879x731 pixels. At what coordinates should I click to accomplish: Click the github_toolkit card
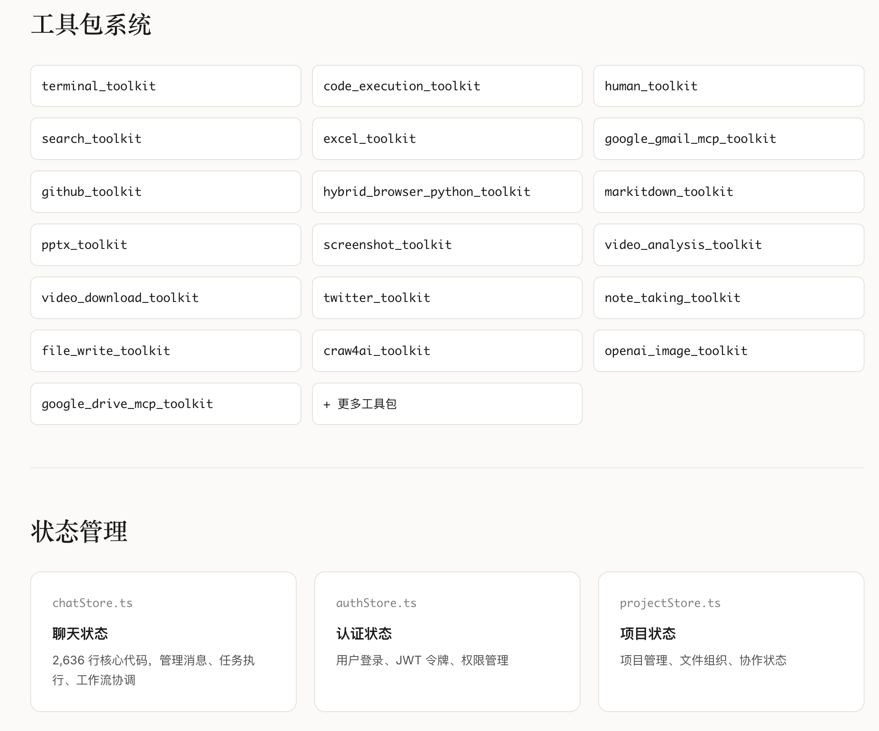pos(166,192)
